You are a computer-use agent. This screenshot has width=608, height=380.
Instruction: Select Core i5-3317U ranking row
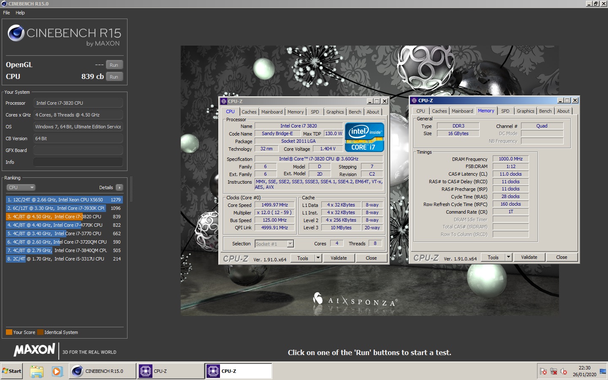(64, 259)
